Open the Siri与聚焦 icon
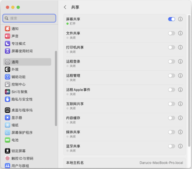Screen dimensions: 192x169 point(7,92)
